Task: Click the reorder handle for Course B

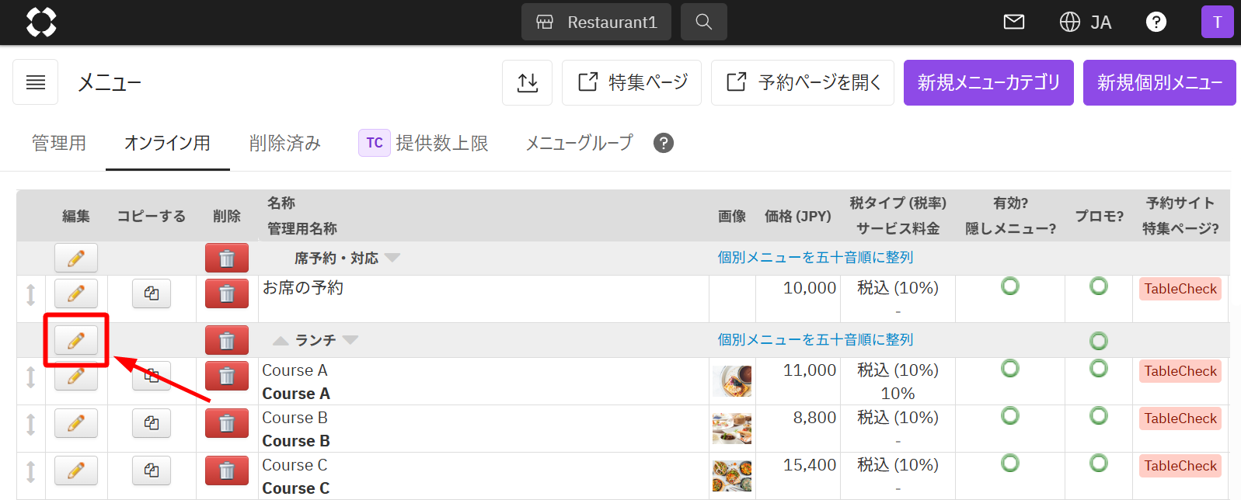Action: (x=31, y=424)
